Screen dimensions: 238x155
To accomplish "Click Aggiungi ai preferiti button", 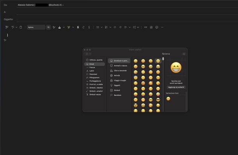I will [176, 87].
